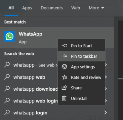Select Uninstall in the context menu
This screenshot has height=120, width=123.
(x=81, y=98)
